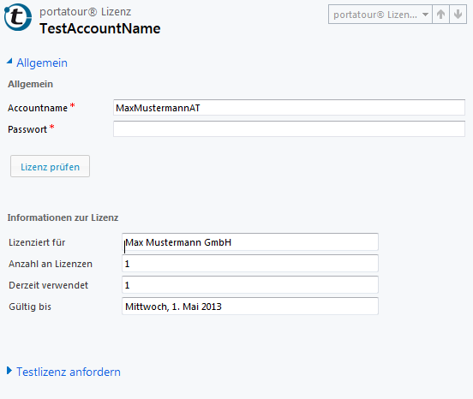Image resolution: width=473 pixels, height=399 pixels.
Task: Click the Lizenz prüfen button
Action: tap(50, 166)
